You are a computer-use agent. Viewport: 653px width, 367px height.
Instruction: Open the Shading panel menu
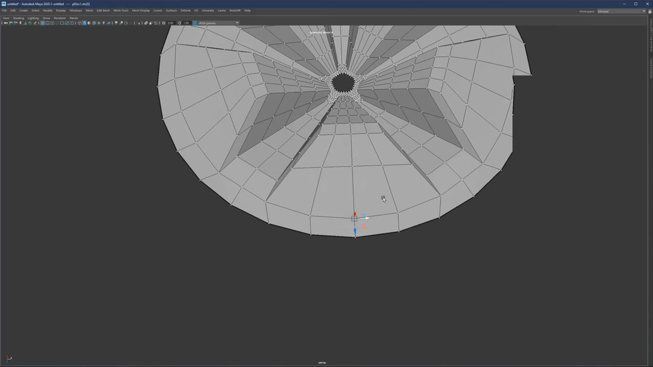tap(18, 18)
